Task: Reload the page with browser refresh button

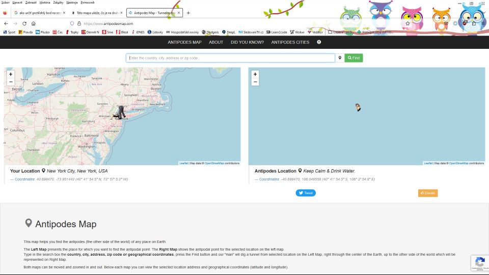Action: point(24,23)
